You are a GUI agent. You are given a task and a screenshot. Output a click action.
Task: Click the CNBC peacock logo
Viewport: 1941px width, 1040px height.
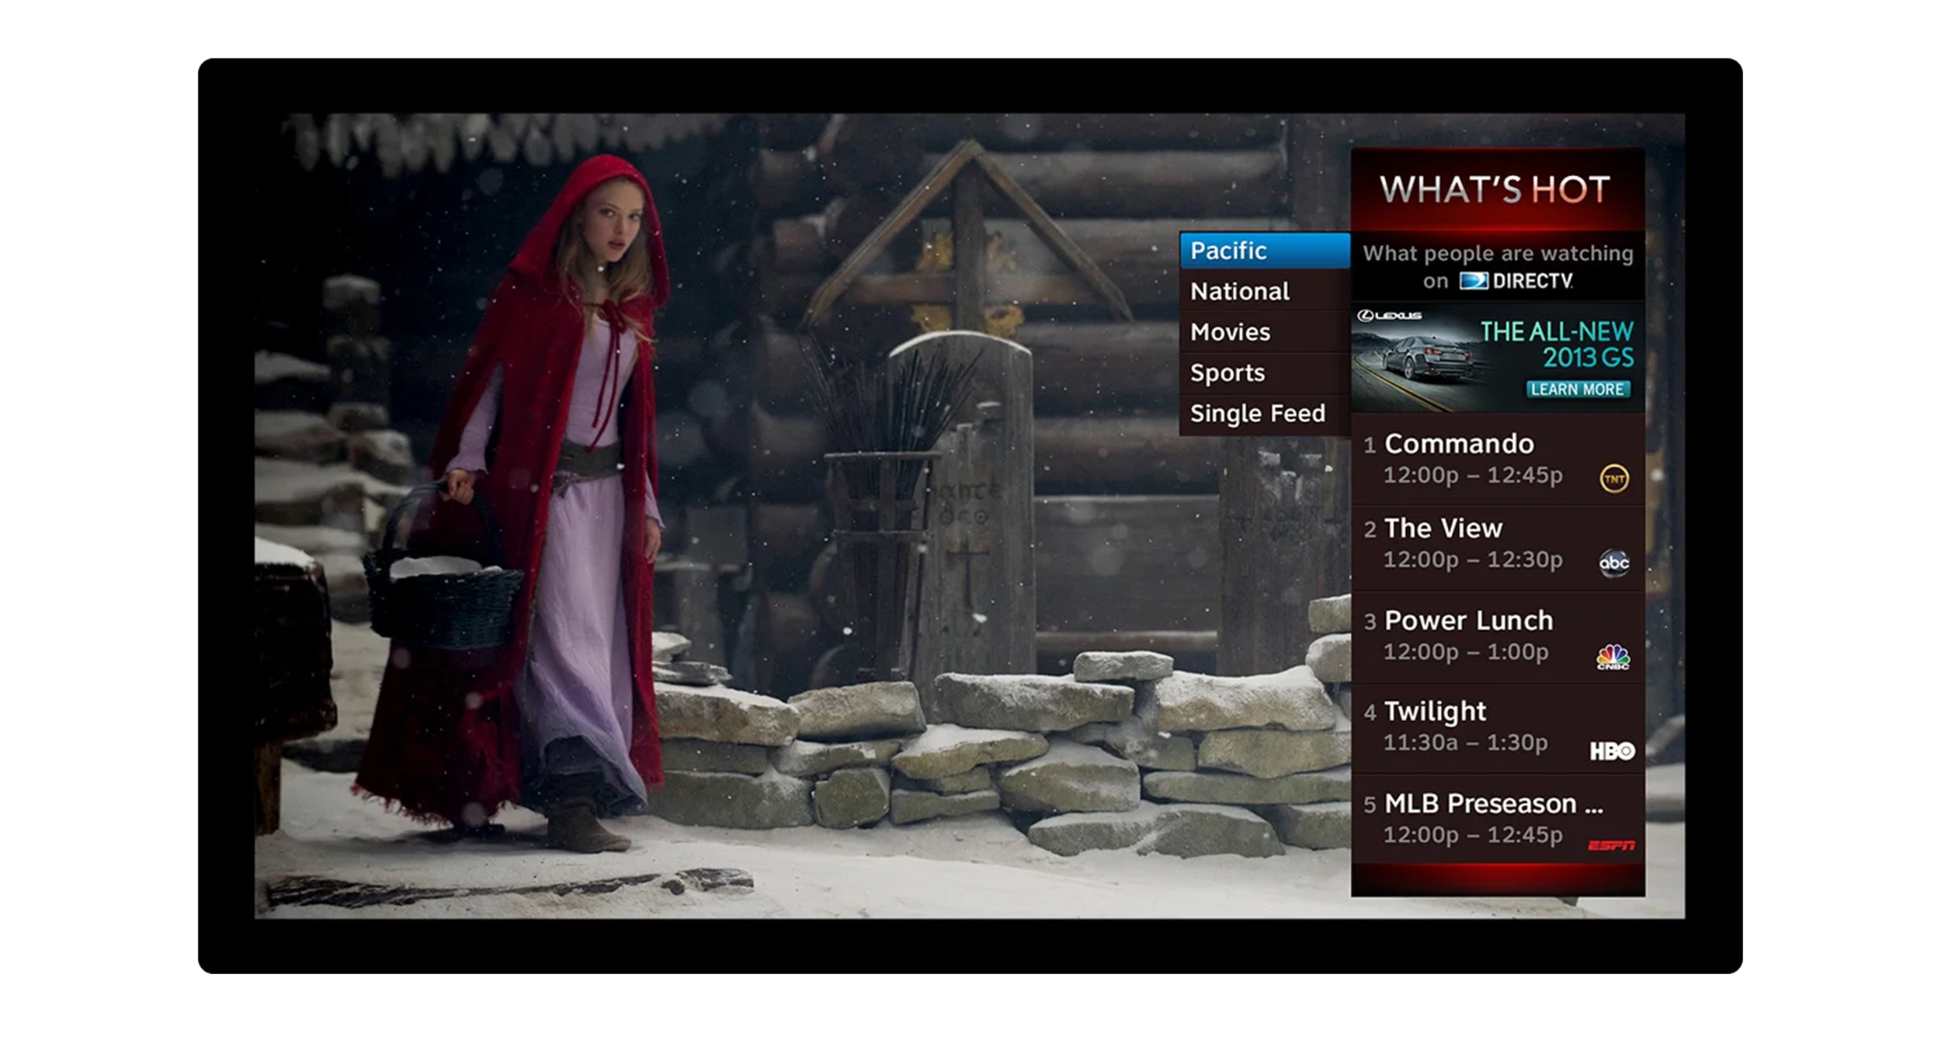1613,657
